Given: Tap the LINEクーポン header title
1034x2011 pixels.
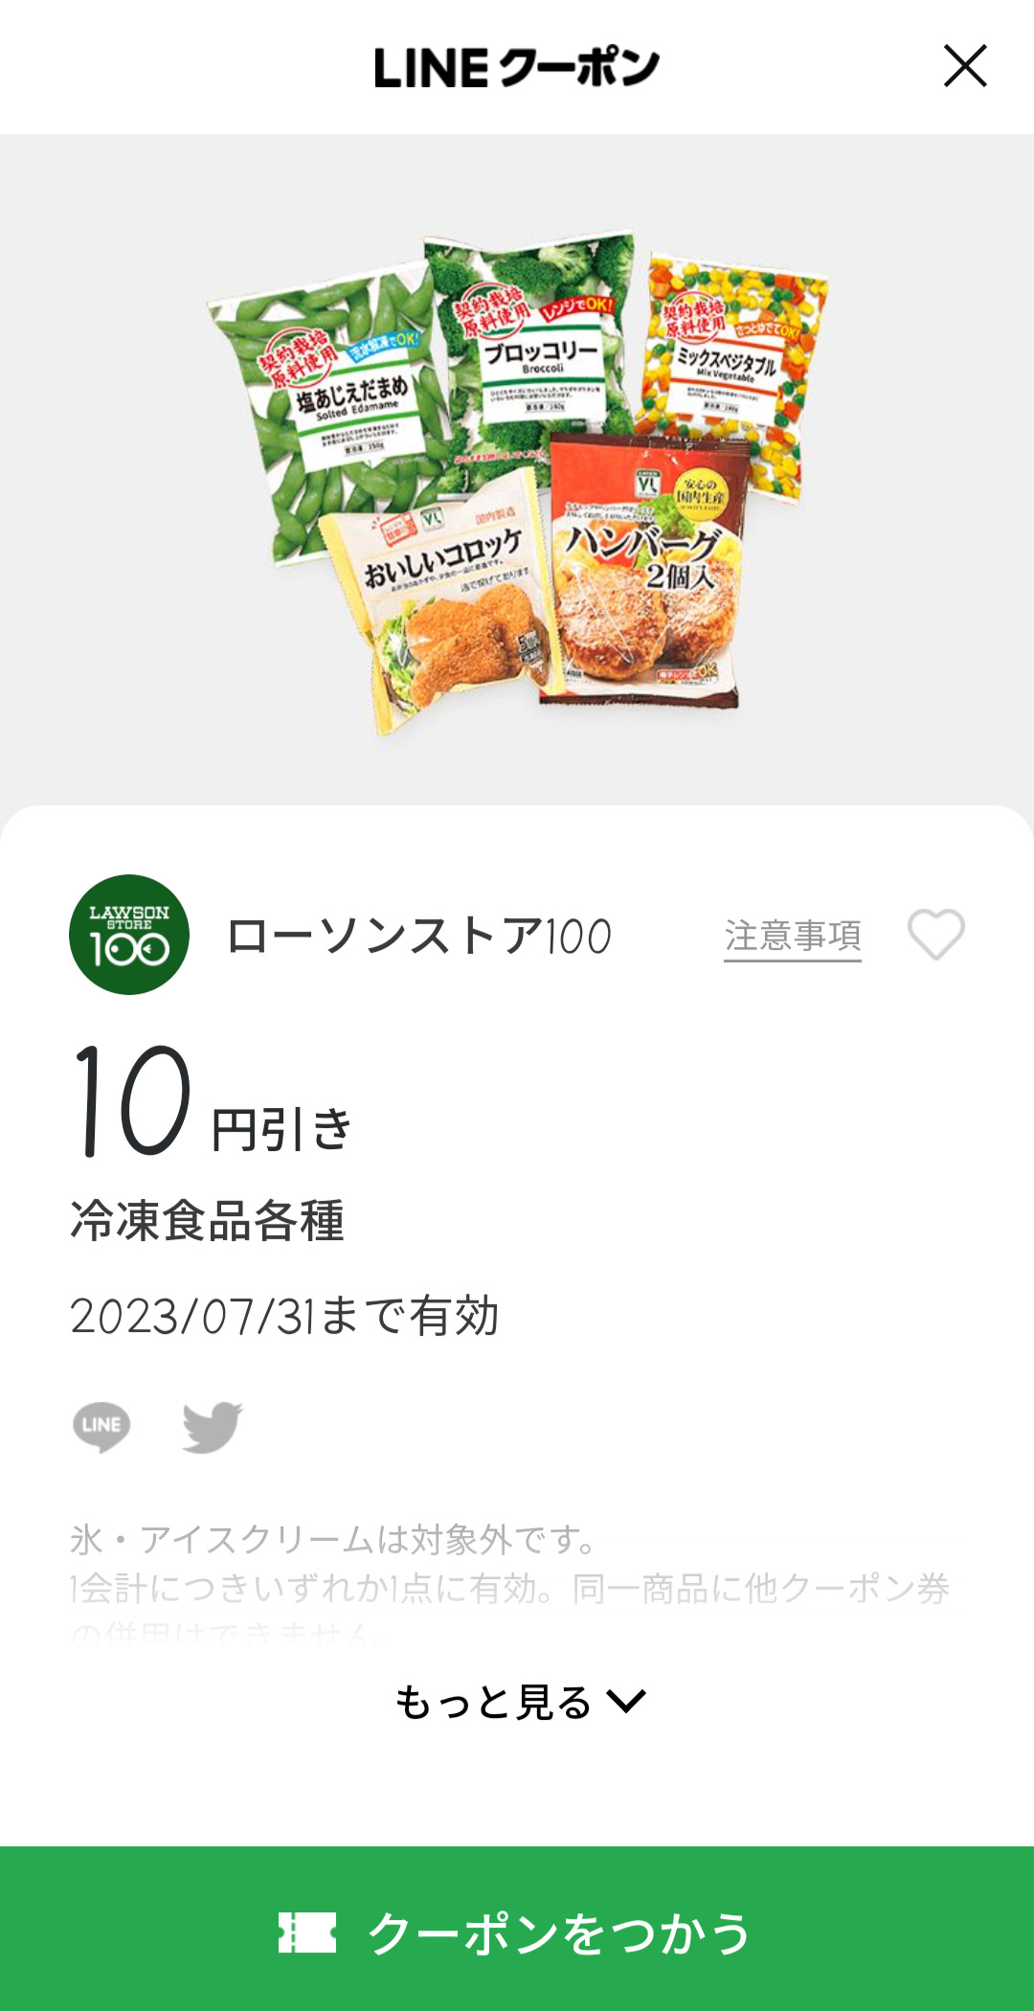Looking at the screenshot, I should click(517, 67).
